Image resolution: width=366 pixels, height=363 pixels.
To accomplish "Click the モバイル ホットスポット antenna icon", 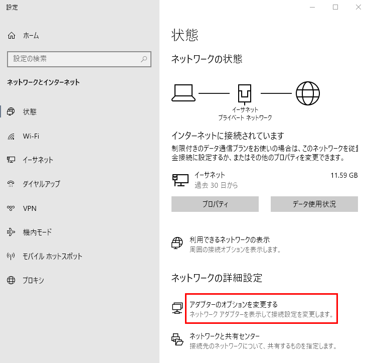I will (11, 256).
